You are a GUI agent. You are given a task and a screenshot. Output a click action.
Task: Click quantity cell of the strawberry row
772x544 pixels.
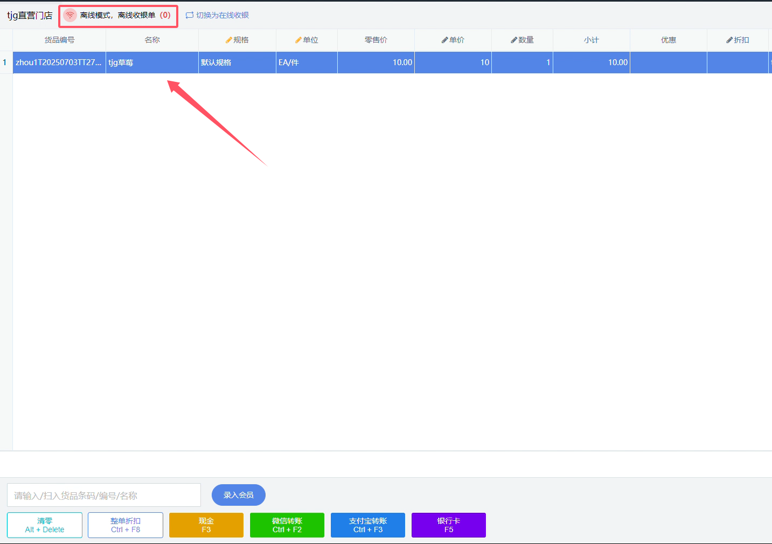click(522, 62)
